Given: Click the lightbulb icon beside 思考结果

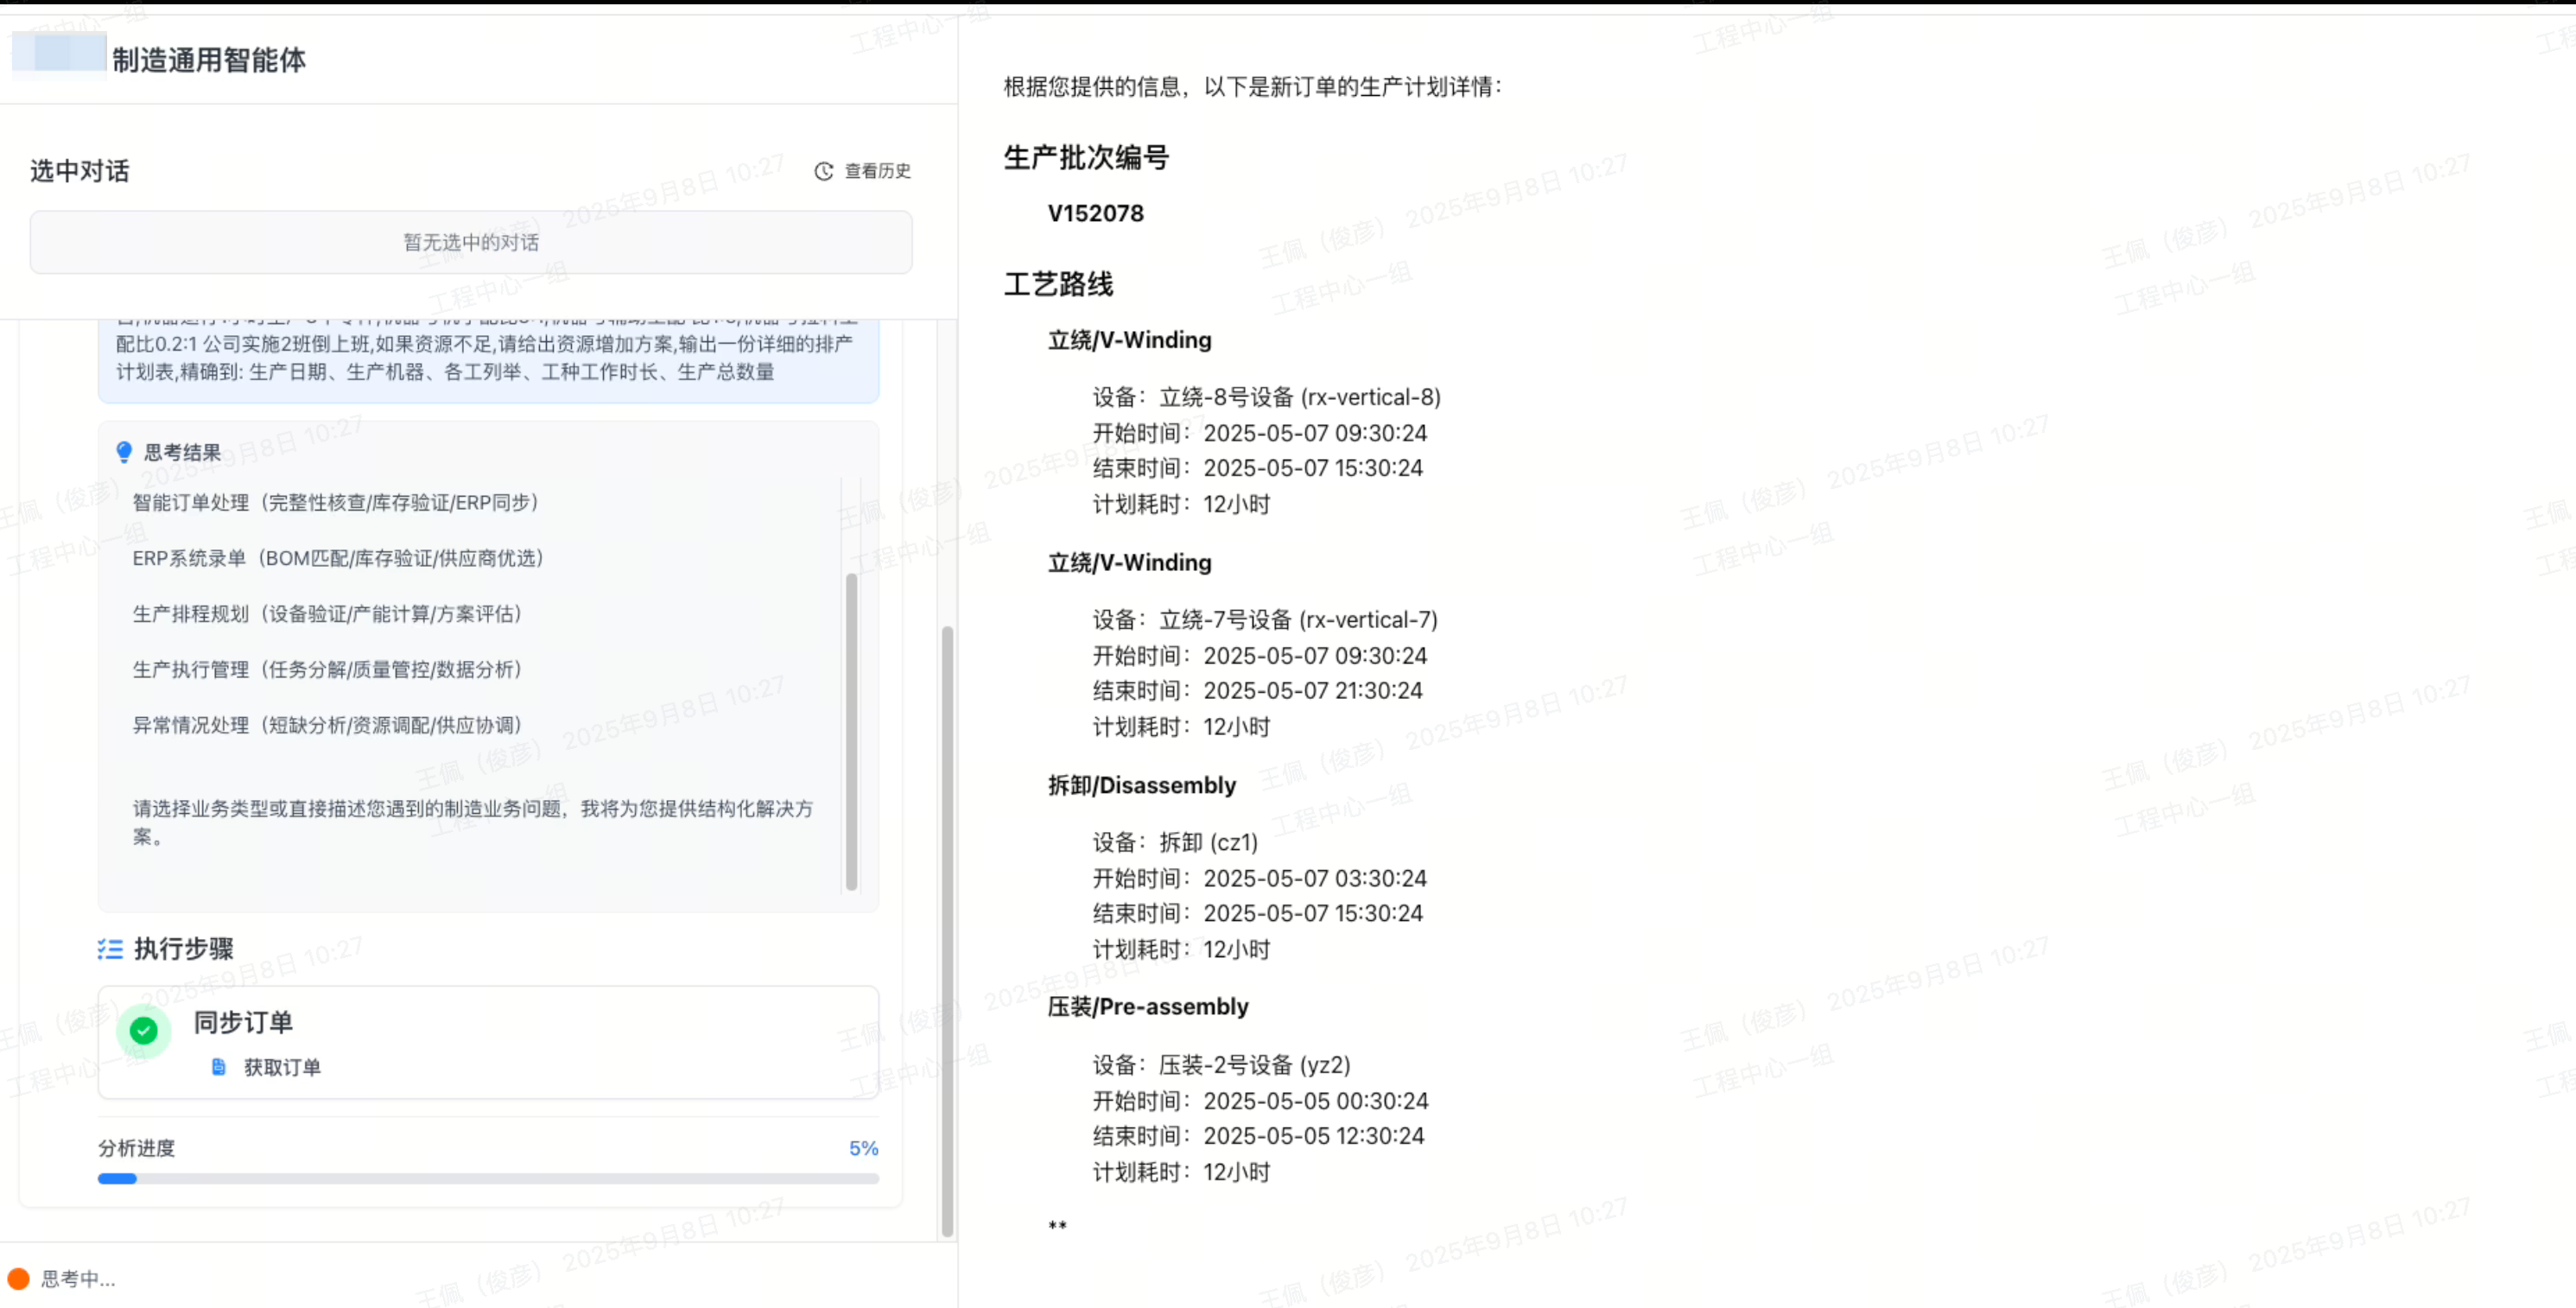Looking at the screenshot, I should [x=124, y=452].
